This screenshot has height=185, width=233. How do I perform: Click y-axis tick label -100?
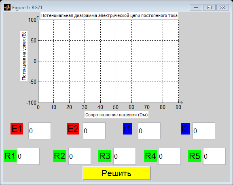coord(32,103)
